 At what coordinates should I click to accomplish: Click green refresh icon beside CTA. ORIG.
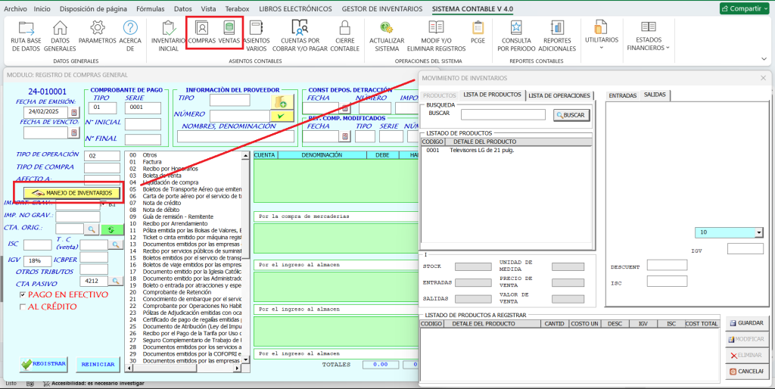pos(112,229)
